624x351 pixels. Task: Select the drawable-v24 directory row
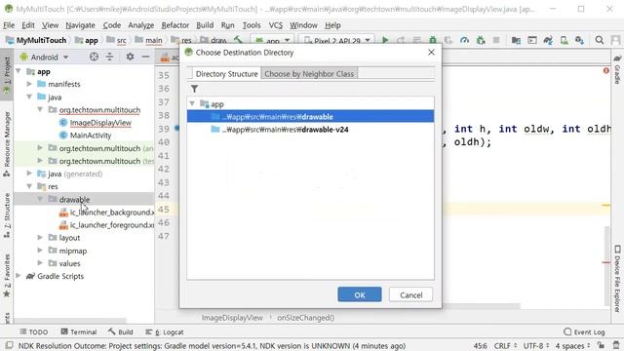pos(310,130)
